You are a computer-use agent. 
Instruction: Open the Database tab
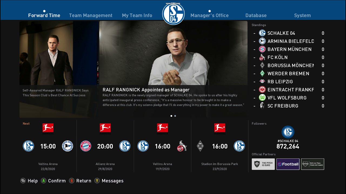click(256, 15)
